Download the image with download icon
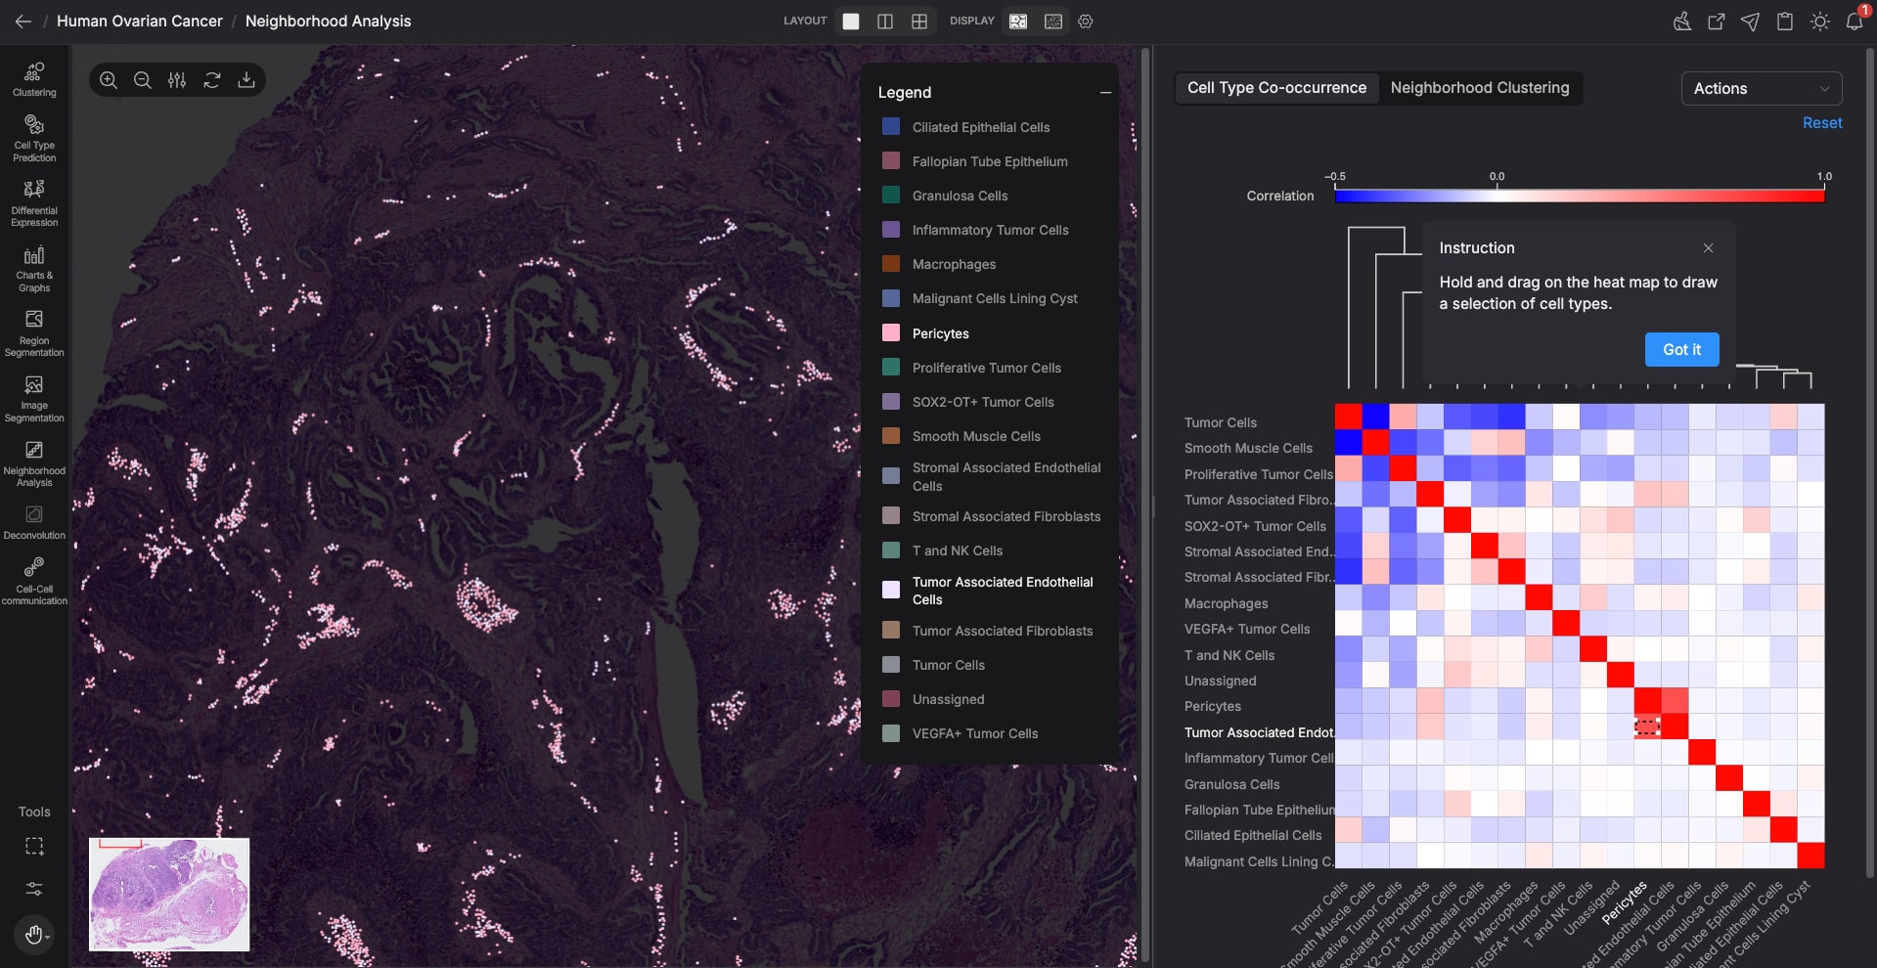1877x968 pixels. [246, 80]
